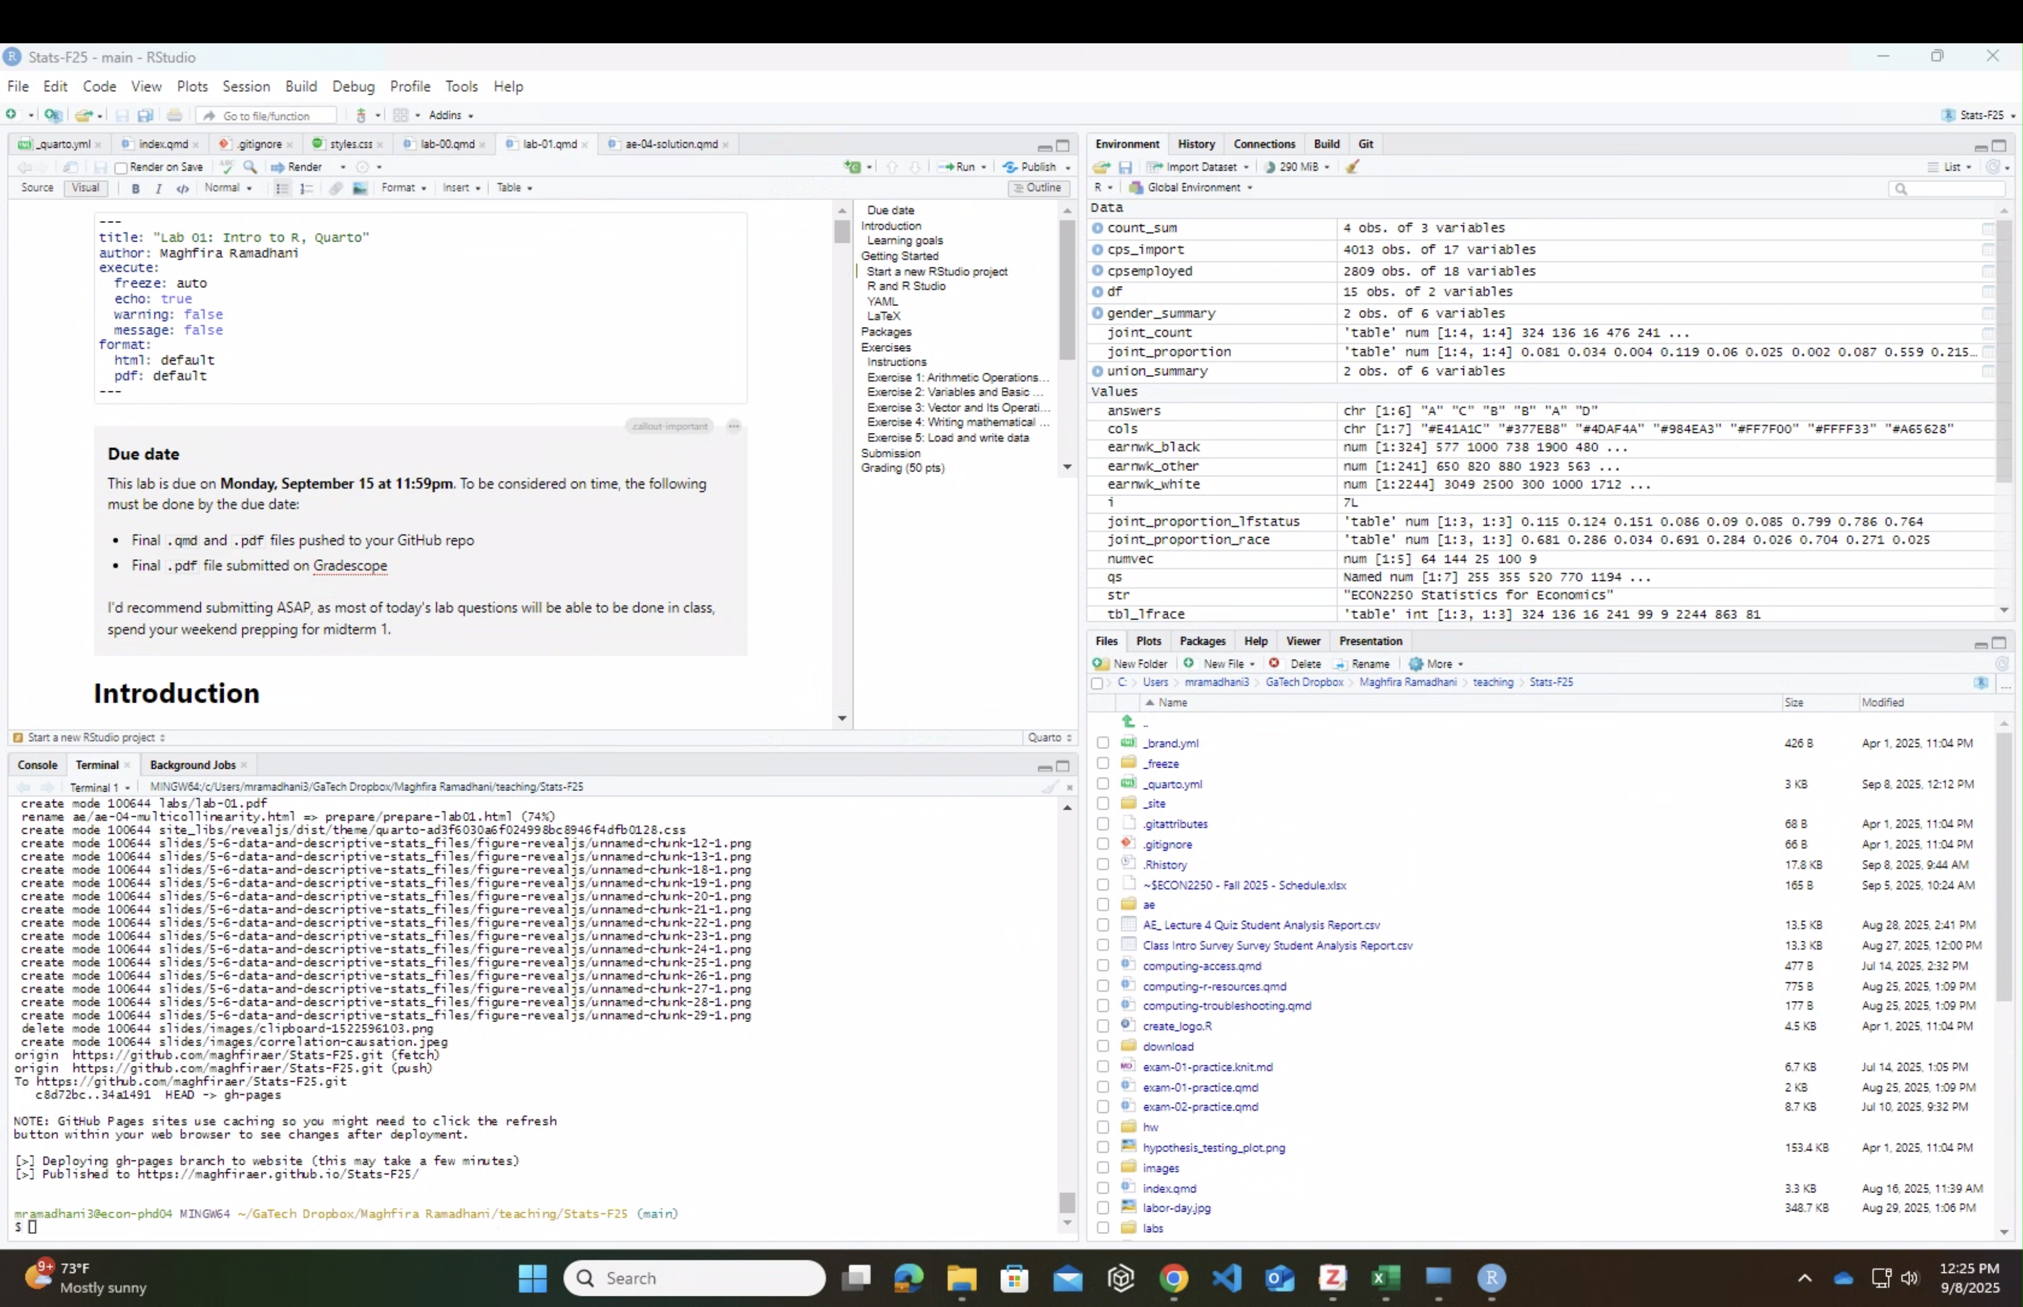Switch to the History tab
The image size is (2023, 1307).
pos(1196,145)
